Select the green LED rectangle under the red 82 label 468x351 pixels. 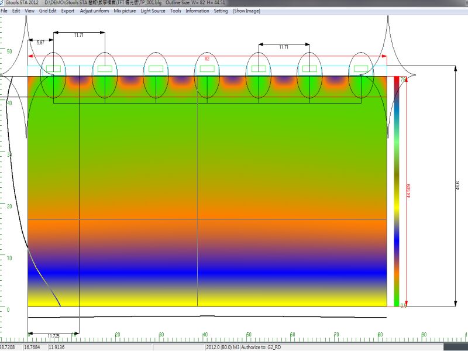point(207,68)
